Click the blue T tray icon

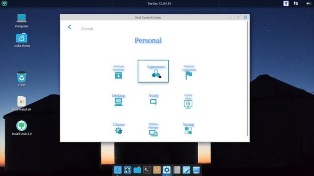pyautogui.click(x=286, y=3)
